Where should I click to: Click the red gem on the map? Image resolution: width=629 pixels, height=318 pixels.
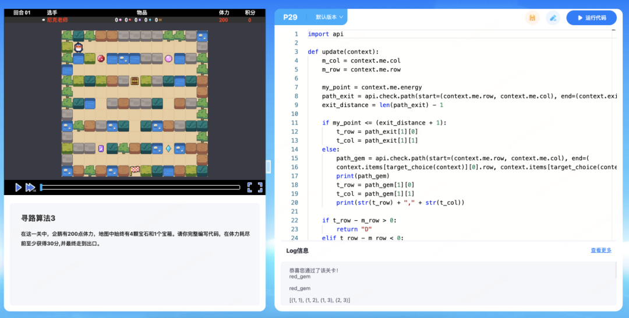(x=101, y=59)
